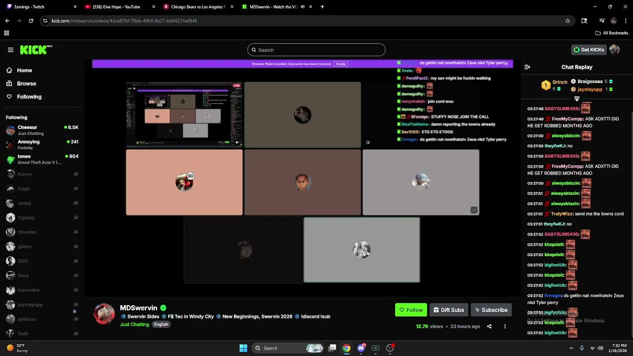Image resolution: width=633 pixels, height=356 pixels.
Task: Open Discord from the taskbar
Action: pos(361,348)
